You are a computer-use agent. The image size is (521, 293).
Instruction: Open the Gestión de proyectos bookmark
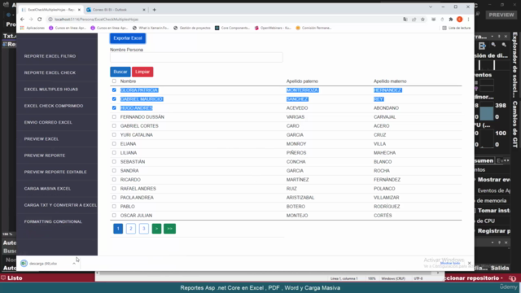click(192, 28)
